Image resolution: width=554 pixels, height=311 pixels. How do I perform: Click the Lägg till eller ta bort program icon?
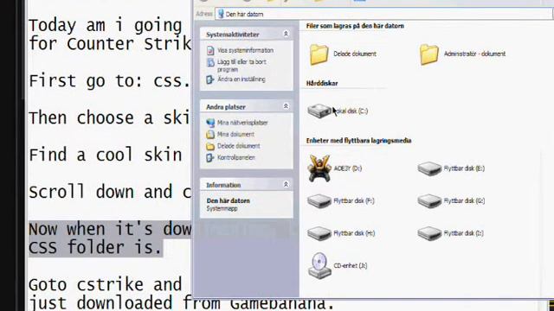210,63
